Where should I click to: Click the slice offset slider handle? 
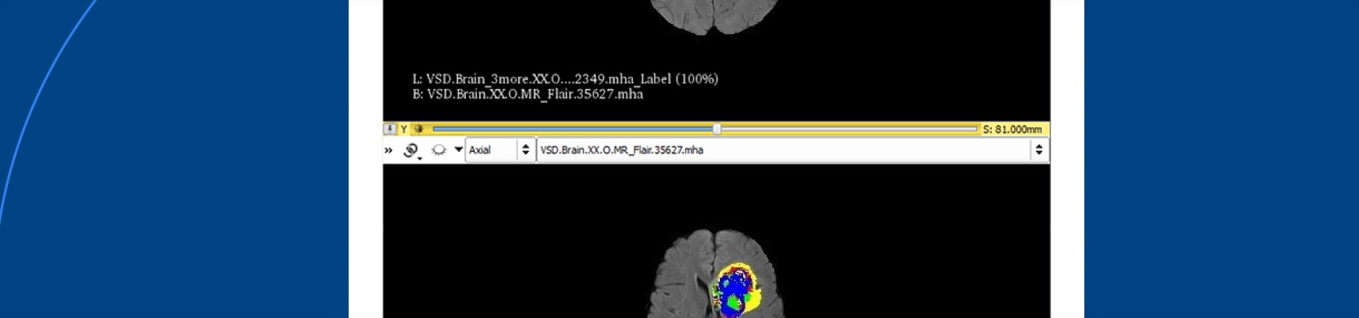[x=717, y=129]
